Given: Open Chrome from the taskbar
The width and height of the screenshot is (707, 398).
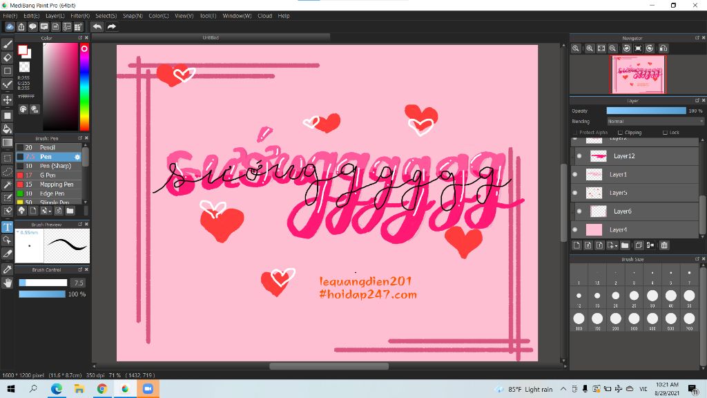Looking at the screenshot, I should tap(102, 389).
